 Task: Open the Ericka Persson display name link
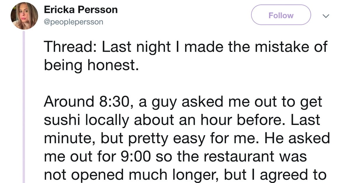[81, 10]
